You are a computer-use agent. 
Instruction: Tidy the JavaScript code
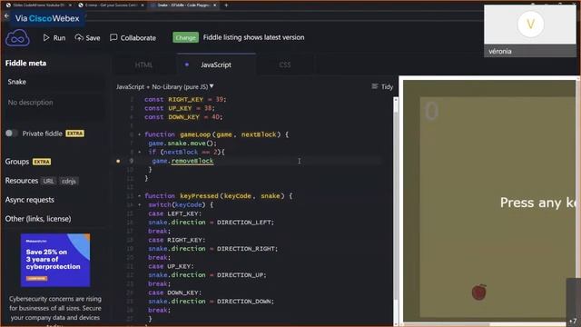382,87
